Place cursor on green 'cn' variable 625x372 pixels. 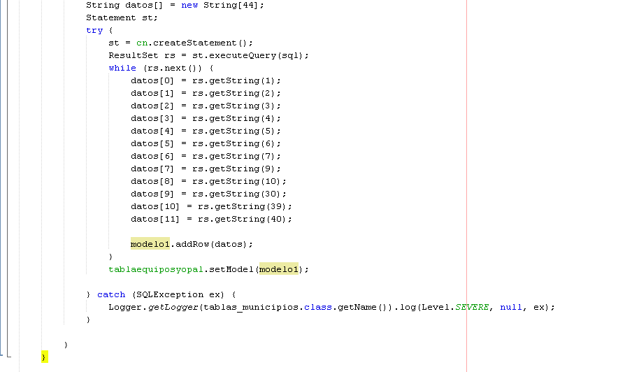[x=142, y=43]
